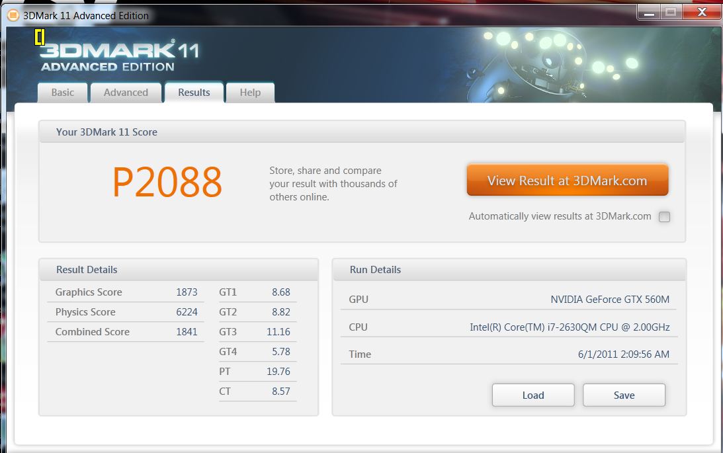This screenshot has width=723, height=453.
Task: Close the 3DMark 11 window
Action: [x=702, y=13]
